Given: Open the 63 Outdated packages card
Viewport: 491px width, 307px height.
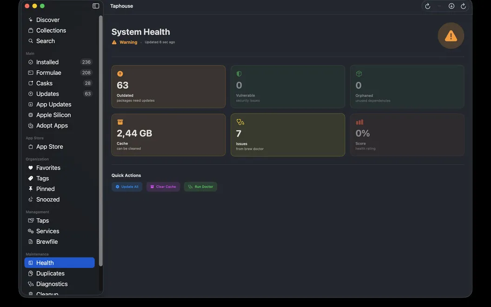Looking at the screenshot, I should [168, 87].
